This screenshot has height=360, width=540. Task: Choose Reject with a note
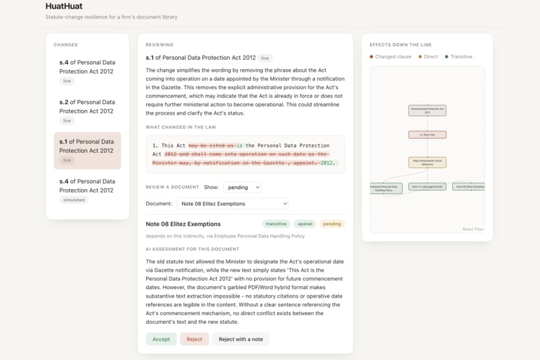pyautogui.click(x=241, y=339)
